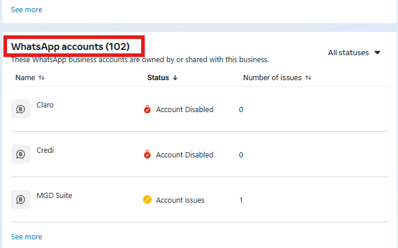The image size is (398, 248).
Task: Click the See more link below MGD Suite
Action: 27,236
